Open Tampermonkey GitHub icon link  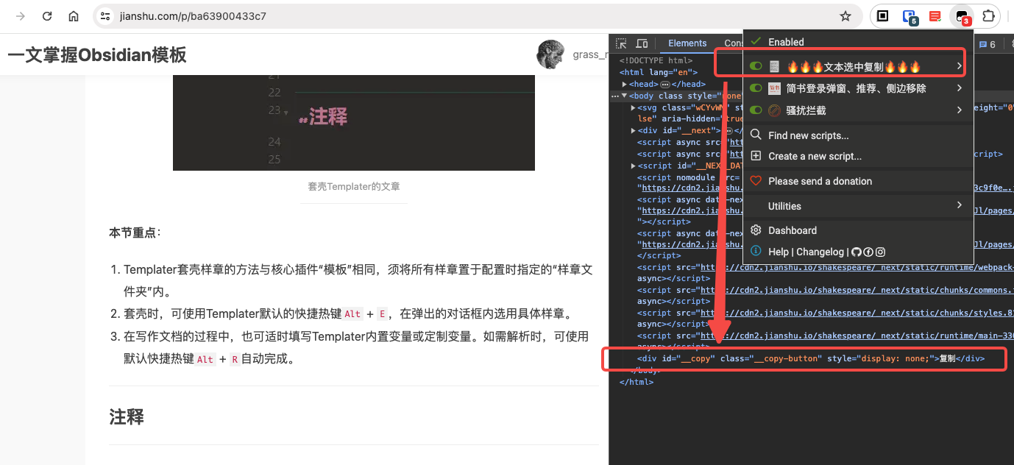pos(856,252)
